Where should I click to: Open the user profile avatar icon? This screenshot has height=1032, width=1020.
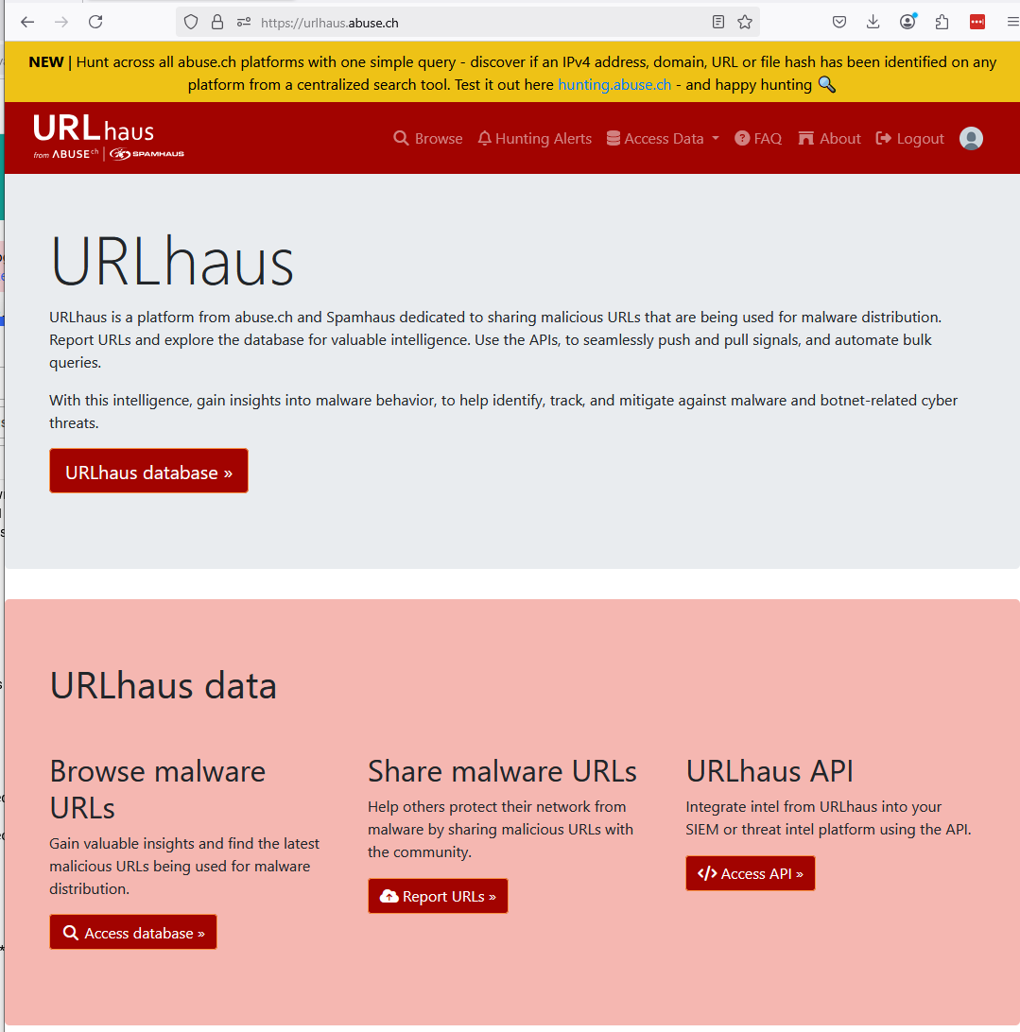971,138
